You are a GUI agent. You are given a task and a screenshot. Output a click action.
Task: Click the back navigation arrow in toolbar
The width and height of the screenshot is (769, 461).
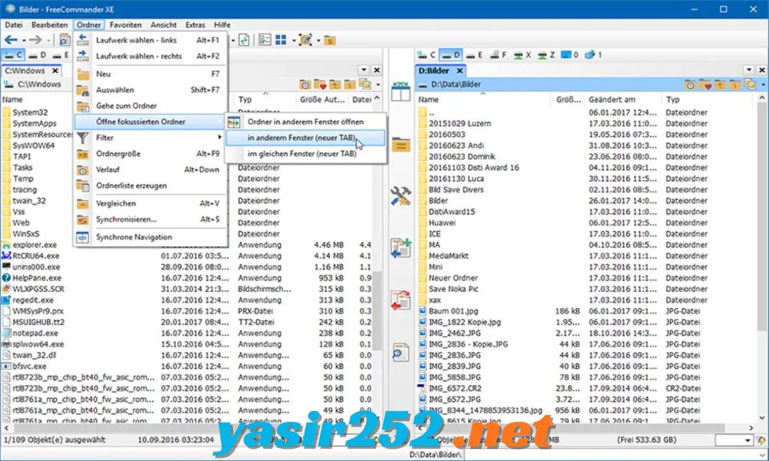[10, 40]
